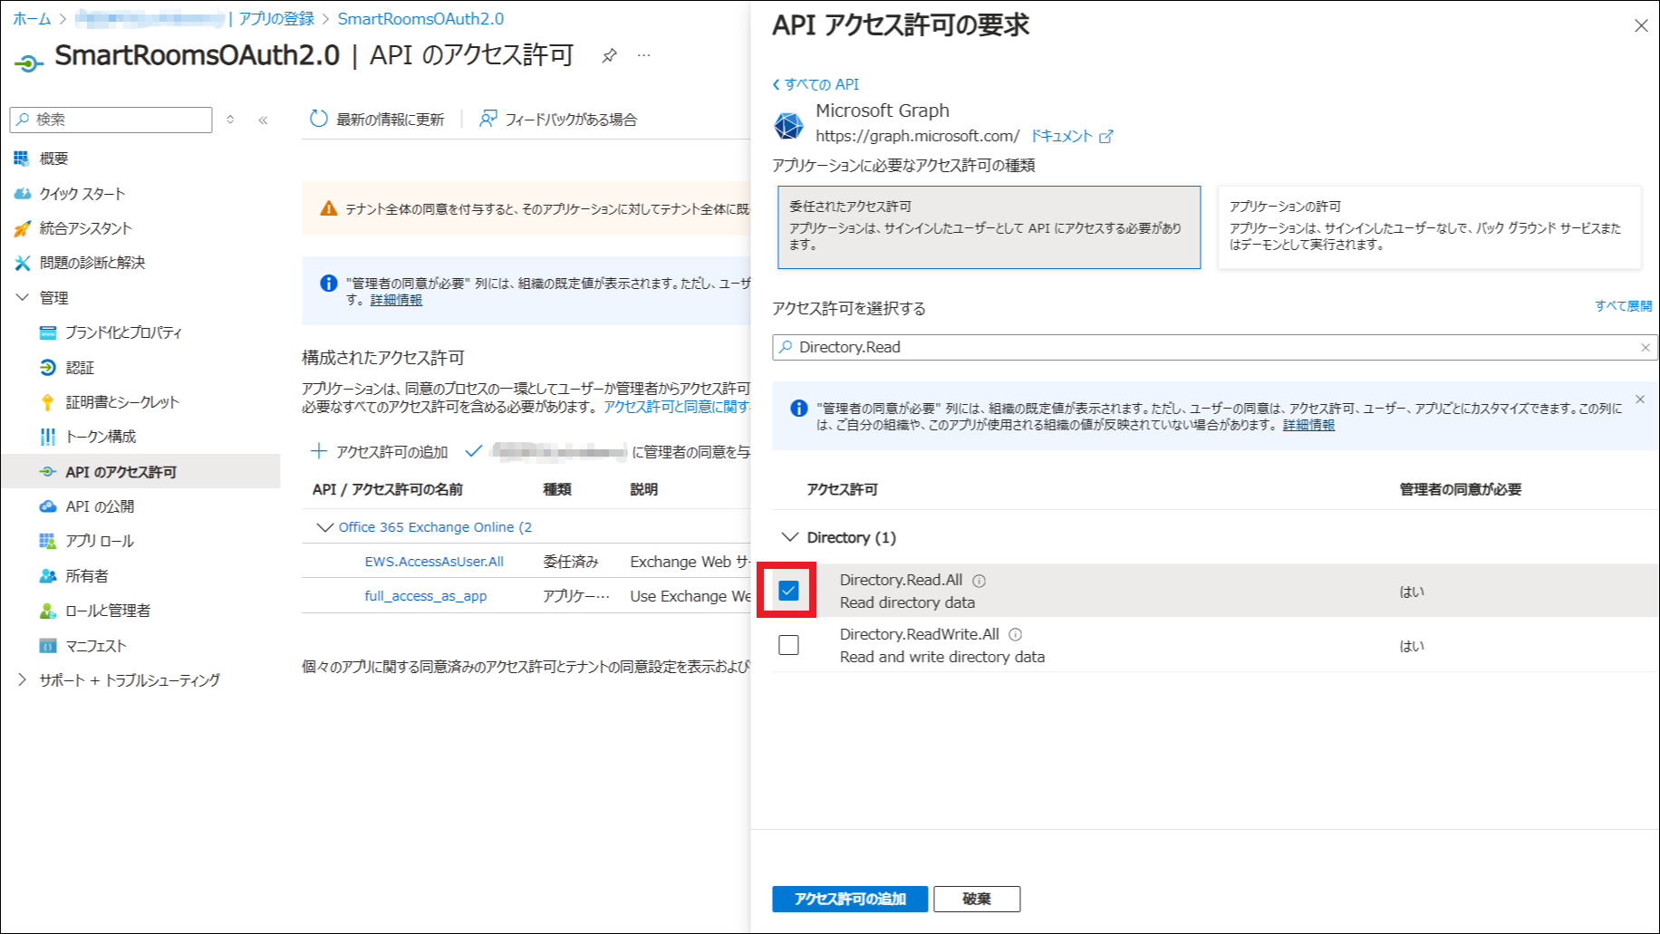Viewport: 1660px width, 934px height.
Task: Collapse the left sidebar with double chevron
Action: click(x=263, y=120)
